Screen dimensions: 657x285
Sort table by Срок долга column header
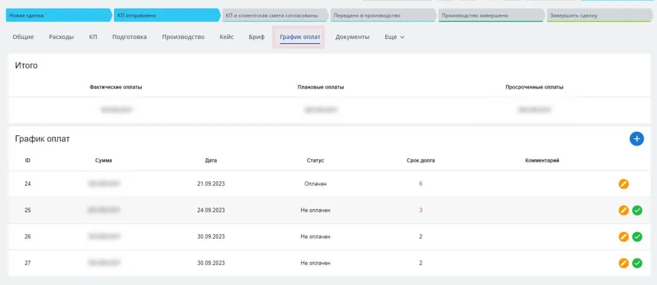point(420,160)
